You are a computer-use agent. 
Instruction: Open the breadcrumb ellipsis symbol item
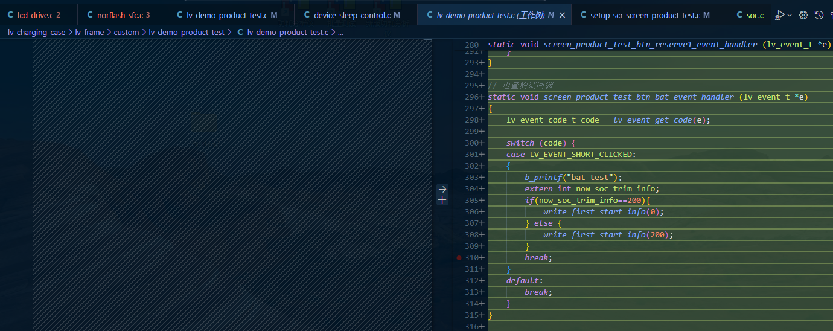click(340, 33)
